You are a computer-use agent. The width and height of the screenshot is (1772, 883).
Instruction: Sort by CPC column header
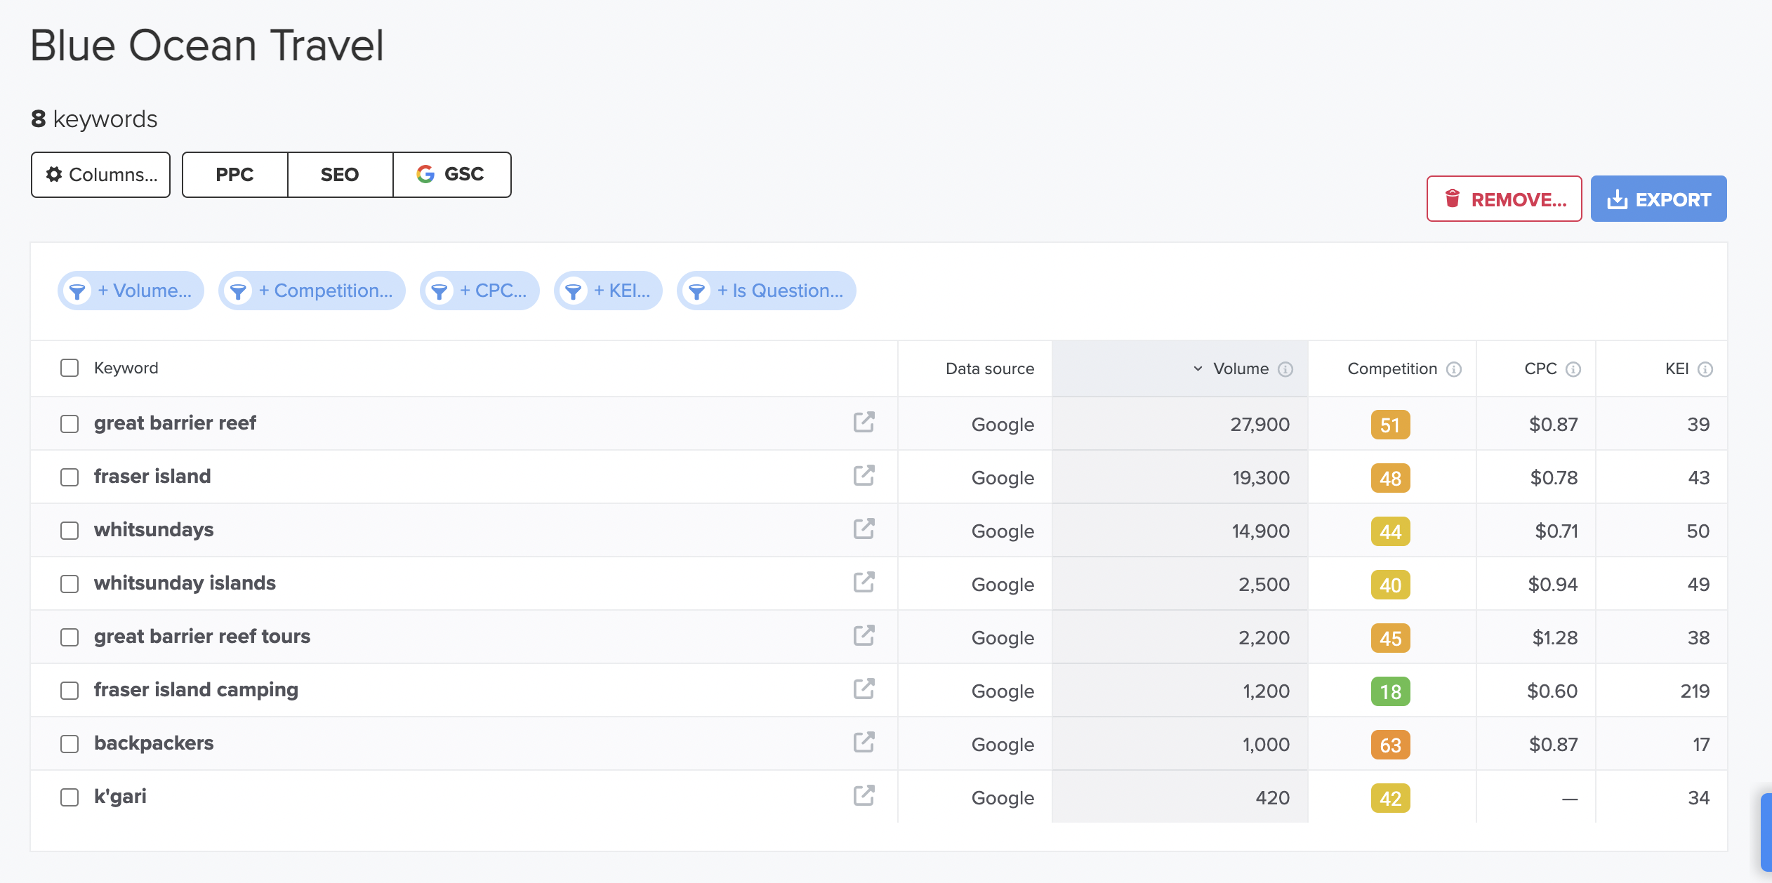pyautogui.click(x=1540, y=369)
